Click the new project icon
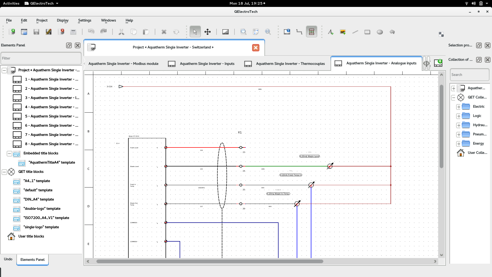Viewport: 492px width, 277px height. [x=12, y=32]
